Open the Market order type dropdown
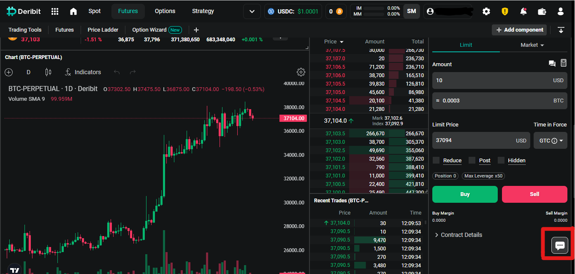 click(532, 45)
